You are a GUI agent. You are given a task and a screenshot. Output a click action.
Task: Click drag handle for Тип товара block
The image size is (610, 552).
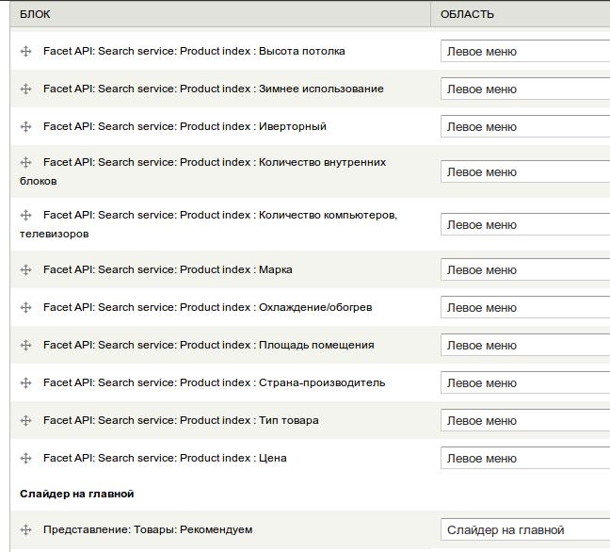(x=26, y=421)
